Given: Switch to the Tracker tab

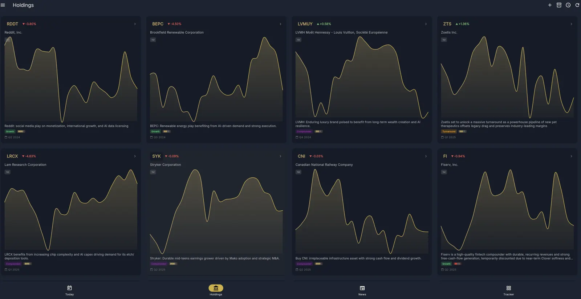Looking at the screenshot, I should tap(508, 290).
